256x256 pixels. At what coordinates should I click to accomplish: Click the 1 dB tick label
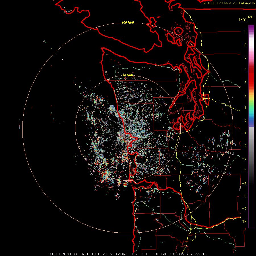[245, 108]
